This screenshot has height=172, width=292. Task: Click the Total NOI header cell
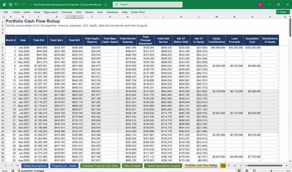click(x=74, y=40)
